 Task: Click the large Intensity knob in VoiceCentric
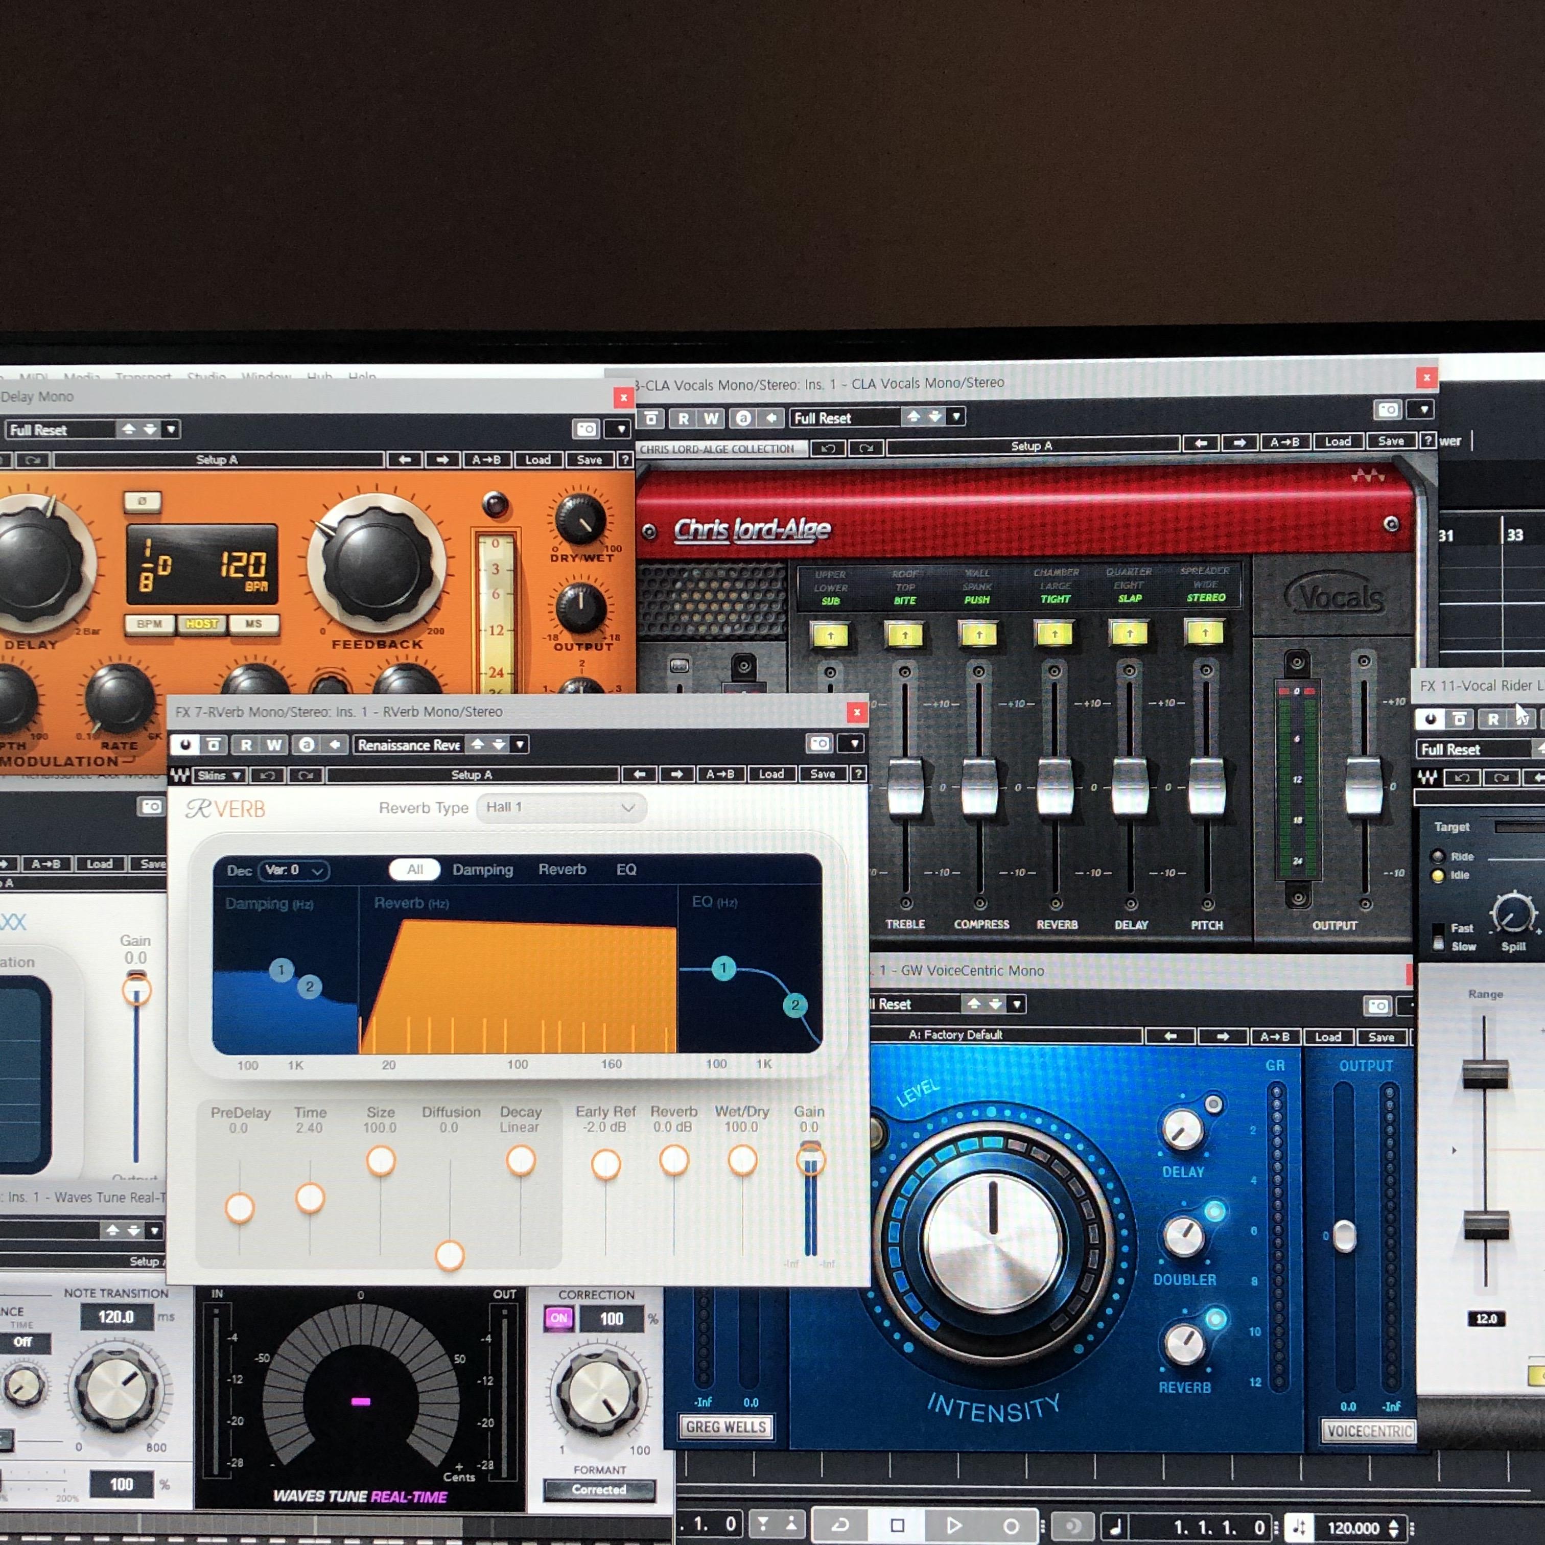993,1241
